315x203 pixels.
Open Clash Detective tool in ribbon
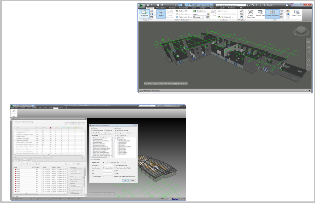(251, 14)
